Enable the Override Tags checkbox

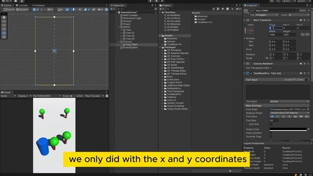point(271,137)
